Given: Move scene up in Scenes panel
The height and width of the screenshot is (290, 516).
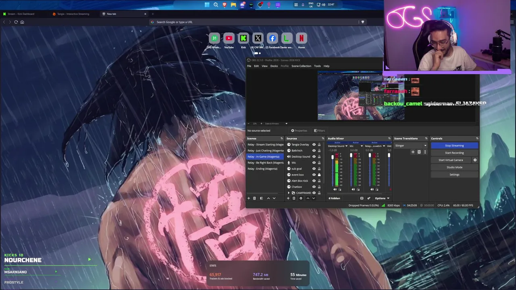Looking at the screenshot, I should point(268,198).
